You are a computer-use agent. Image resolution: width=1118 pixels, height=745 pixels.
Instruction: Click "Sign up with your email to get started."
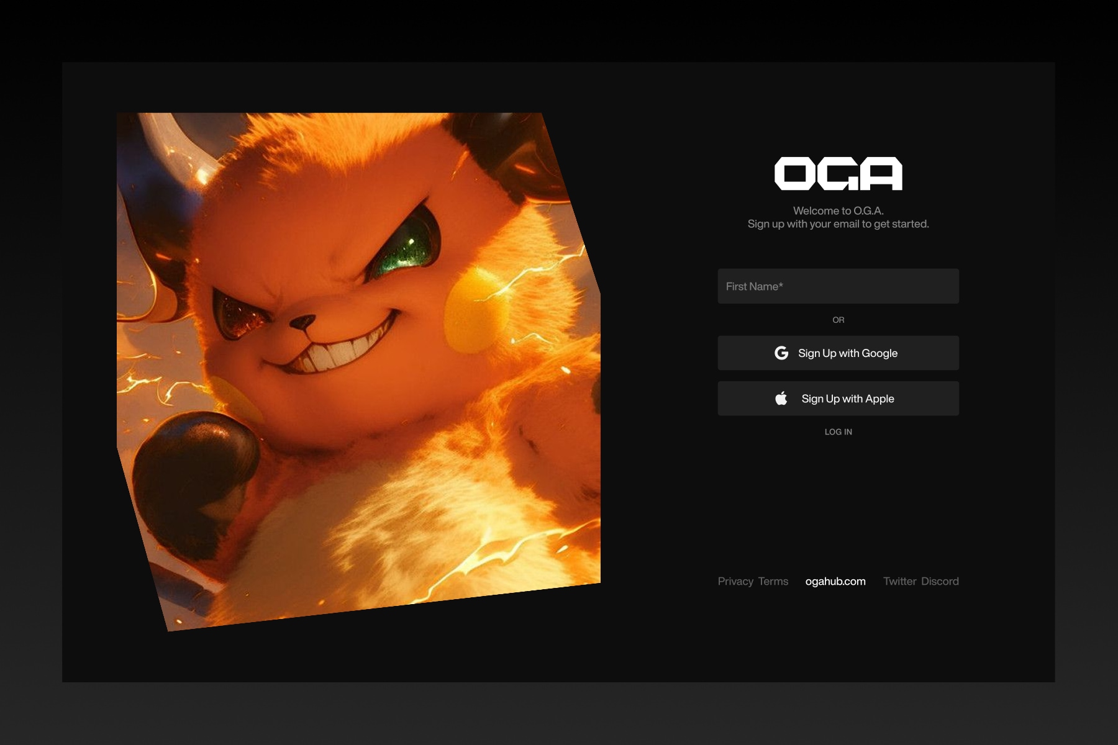click(838, 224)
